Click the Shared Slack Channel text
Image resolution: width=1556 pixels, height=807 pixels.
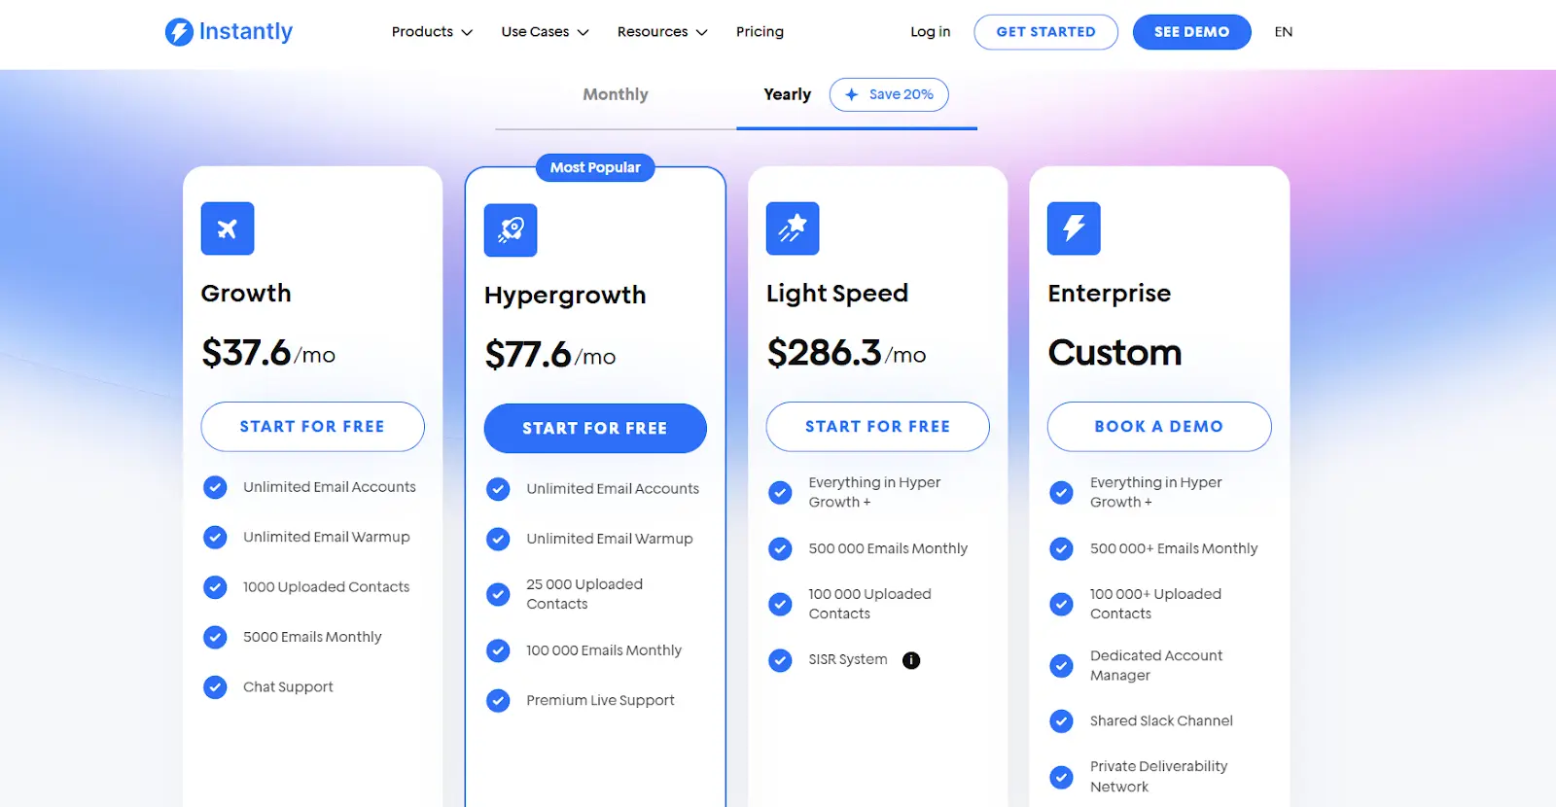1161,721
